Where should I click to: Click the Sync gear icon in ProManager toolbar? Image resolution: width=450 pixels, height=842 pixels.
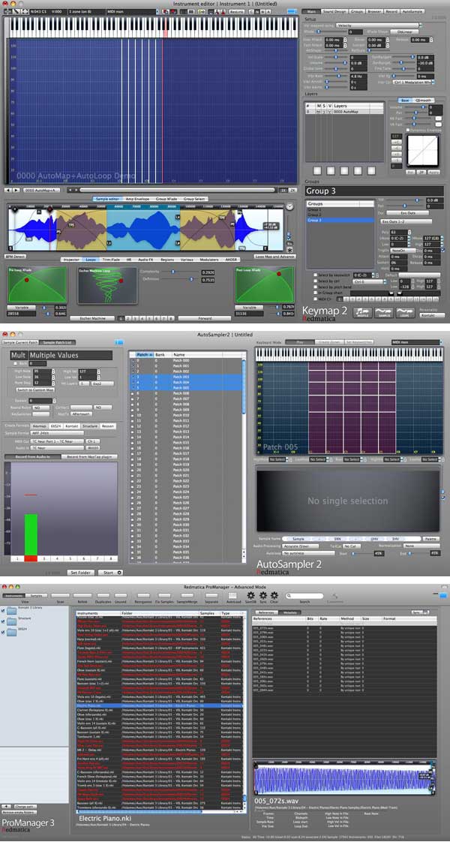point(262,596)
